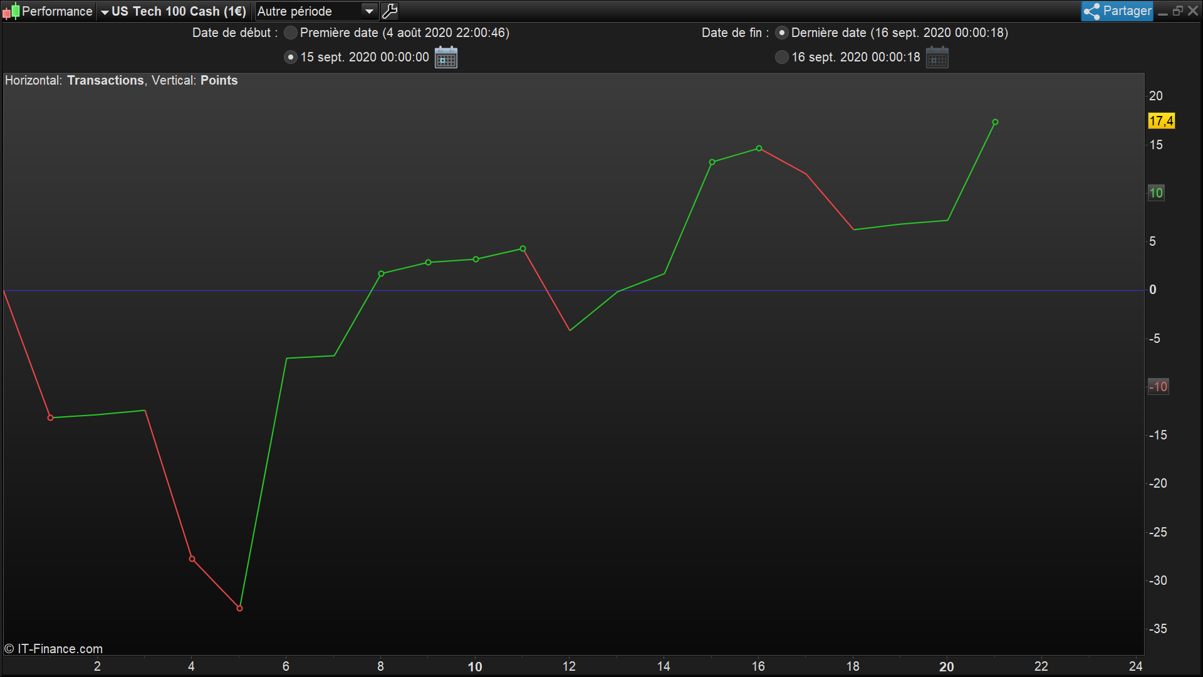Open the wrench settings icon

coord(390,11)
